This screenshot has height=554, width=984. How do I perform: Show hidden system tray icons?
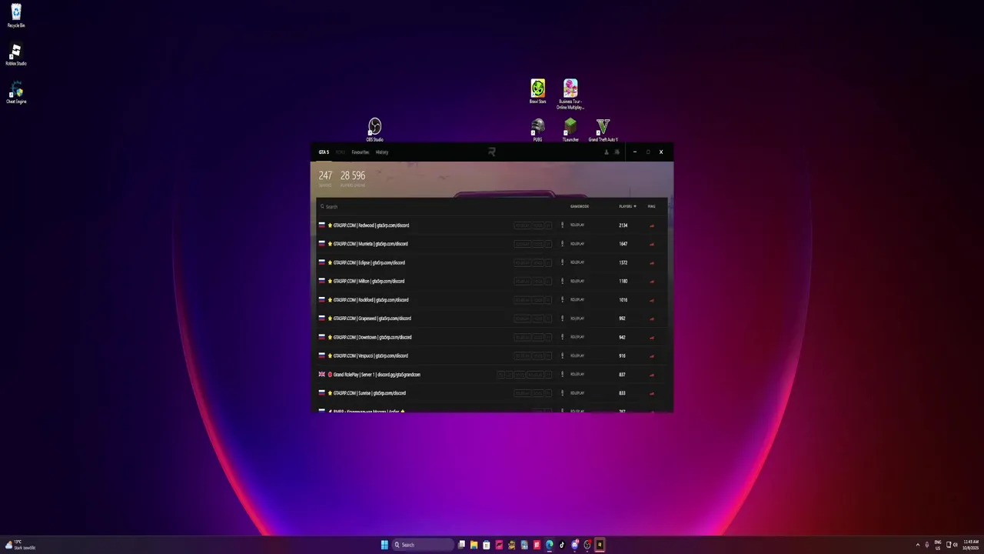coord(917,545)
